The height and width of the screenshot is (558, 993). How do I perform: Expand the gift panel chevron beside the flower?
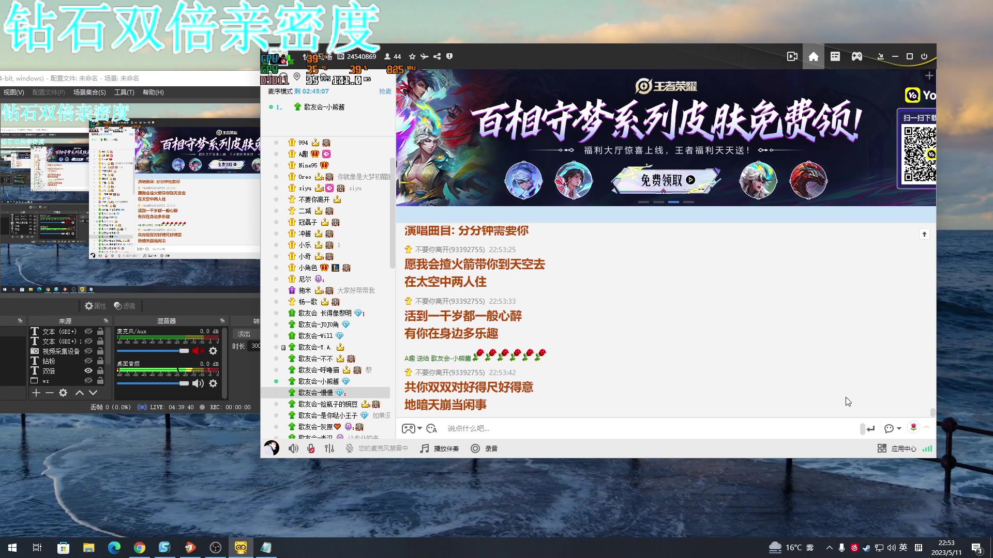(x=926, y=427)
